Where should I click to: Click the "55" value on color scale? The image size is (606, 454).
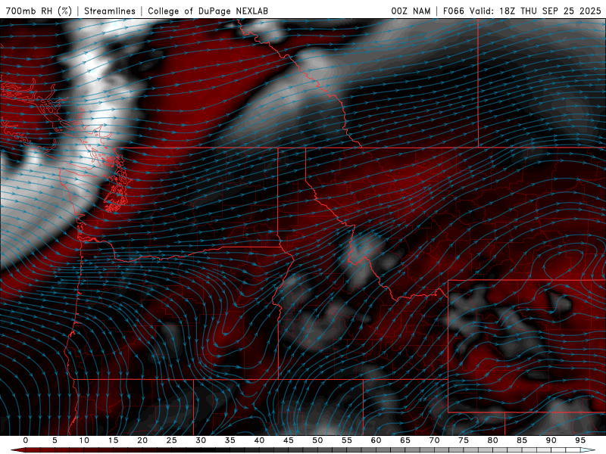[347, 440]
